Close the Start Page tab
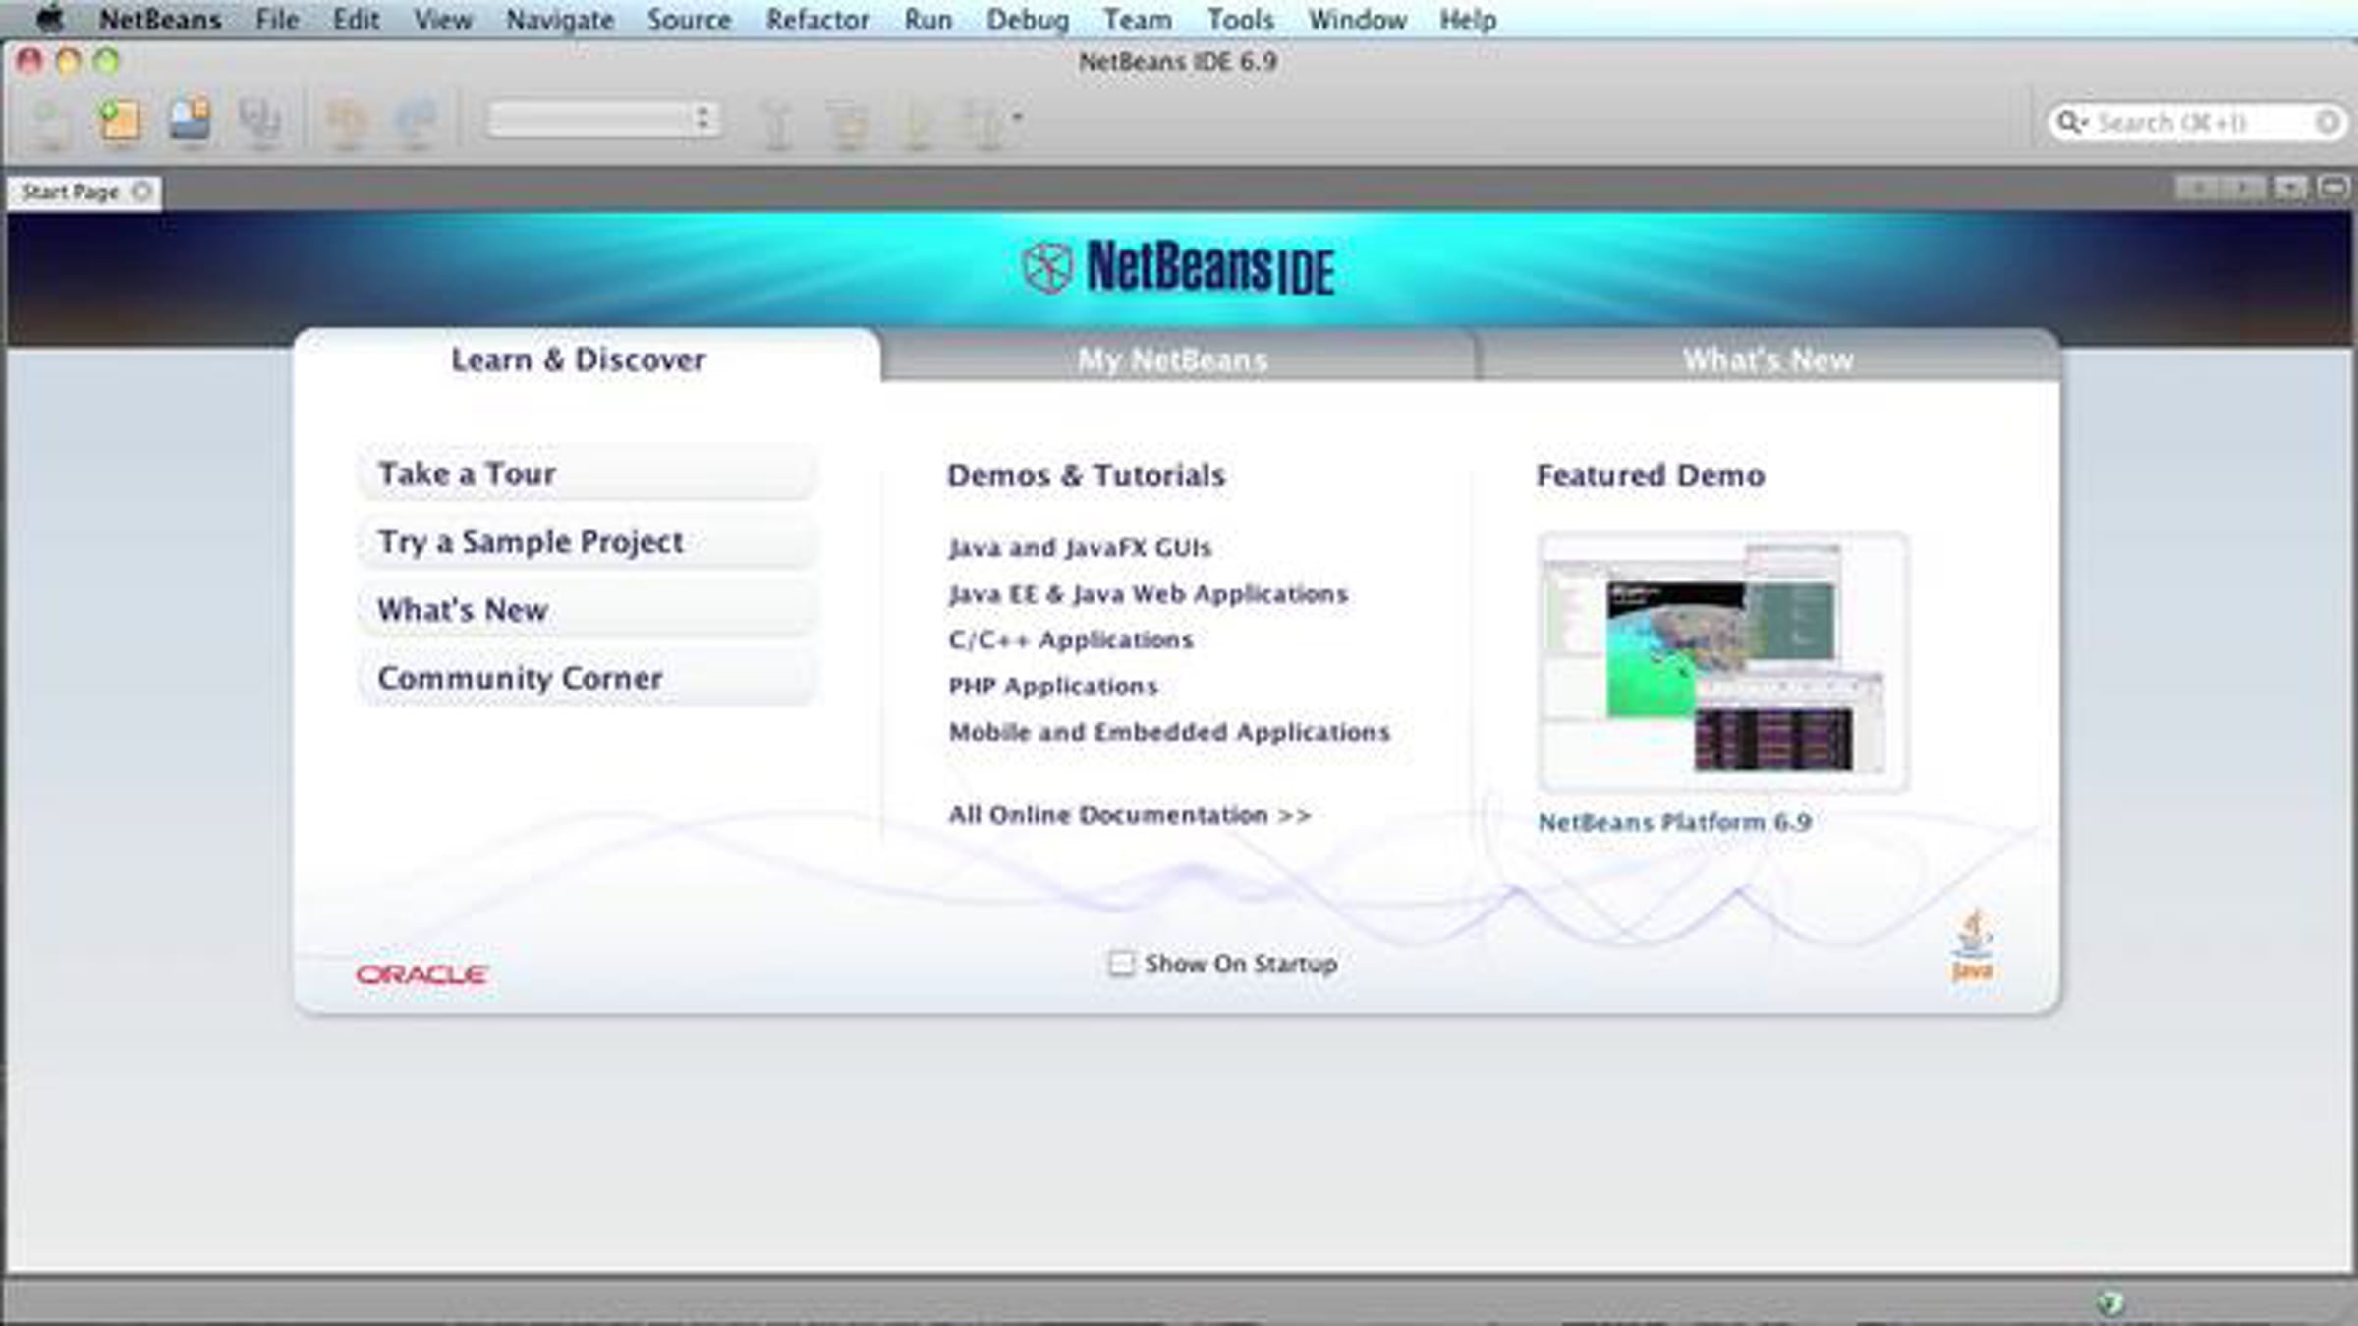Screen dimensions: 2358x1326 [141, 191]
